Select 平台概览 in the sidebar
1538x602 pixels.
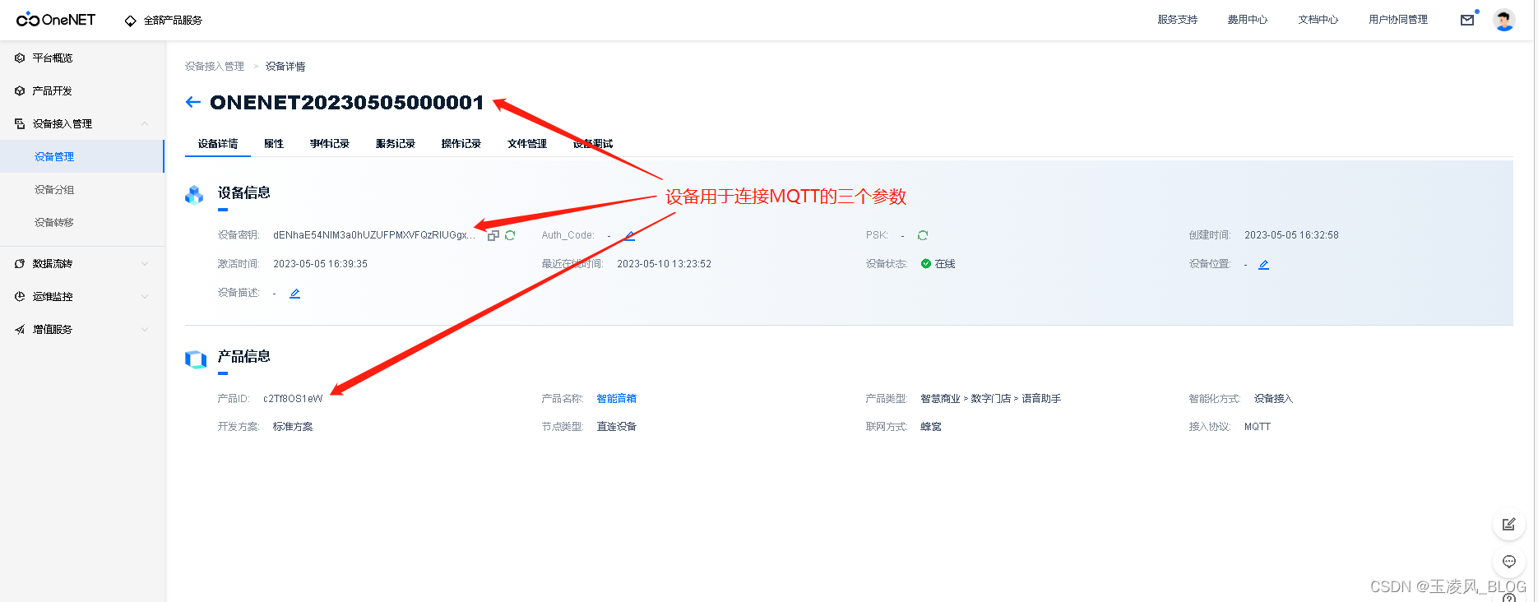pos(82,58)
